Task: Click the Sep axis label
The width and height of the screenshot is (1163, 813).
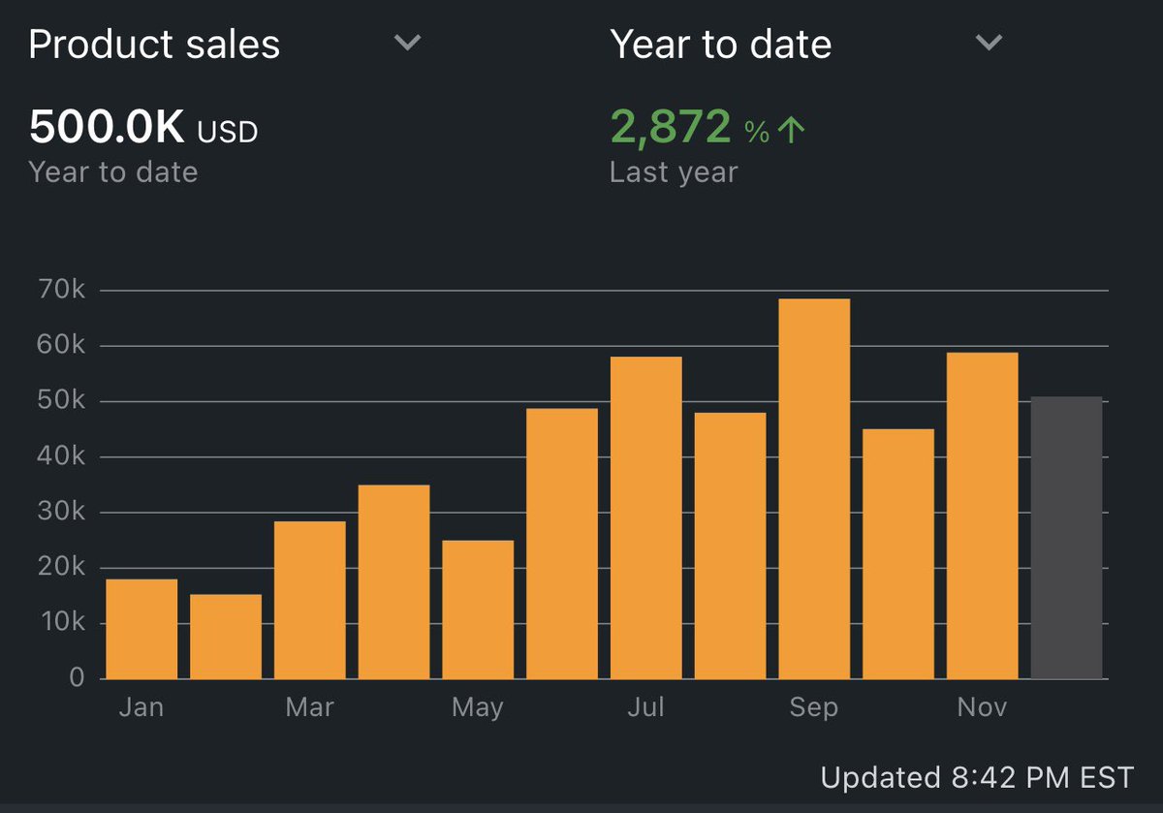Action: 814,708
